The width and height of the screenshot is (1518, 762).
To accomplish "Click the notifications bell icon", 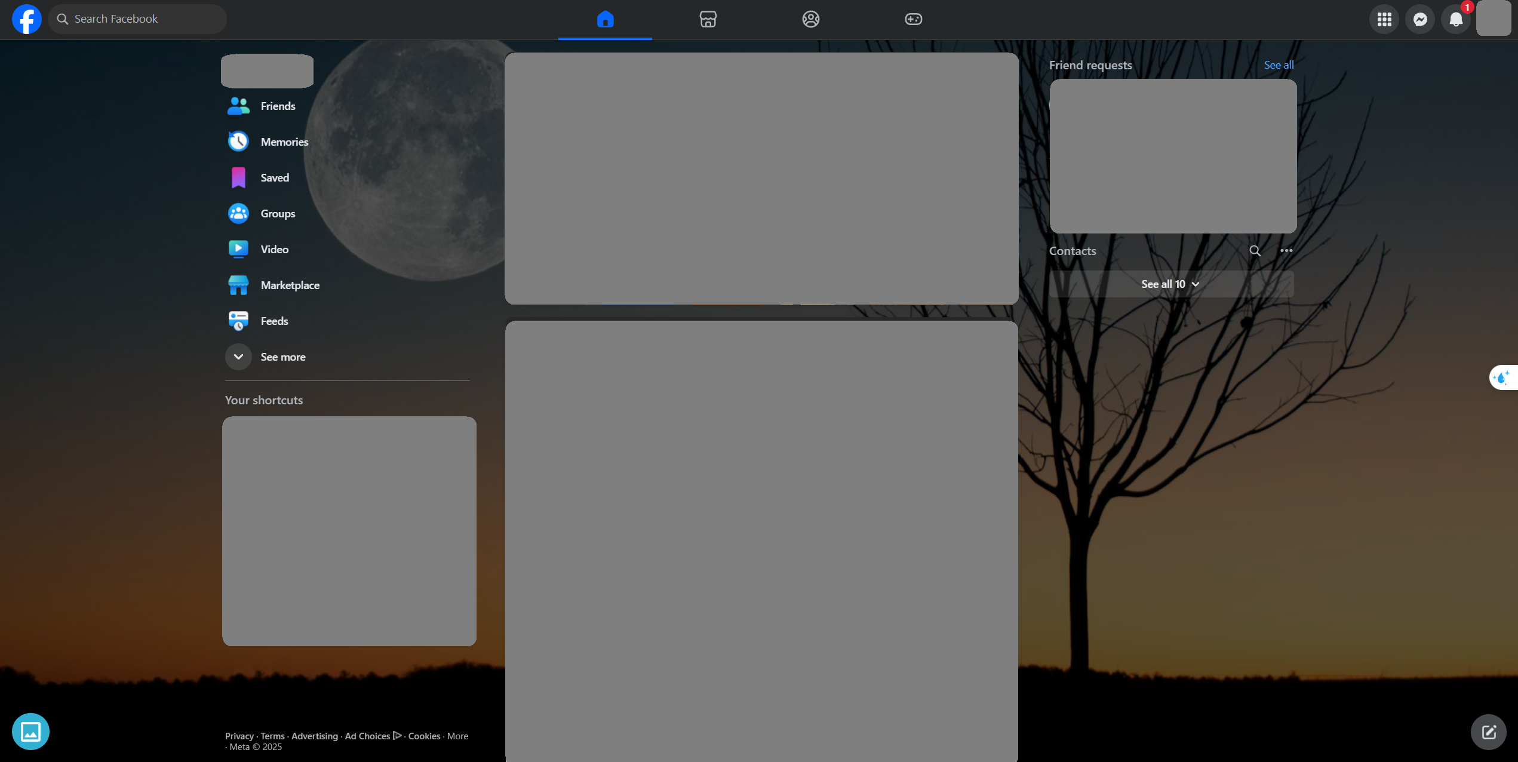I will click(1456, 19).
